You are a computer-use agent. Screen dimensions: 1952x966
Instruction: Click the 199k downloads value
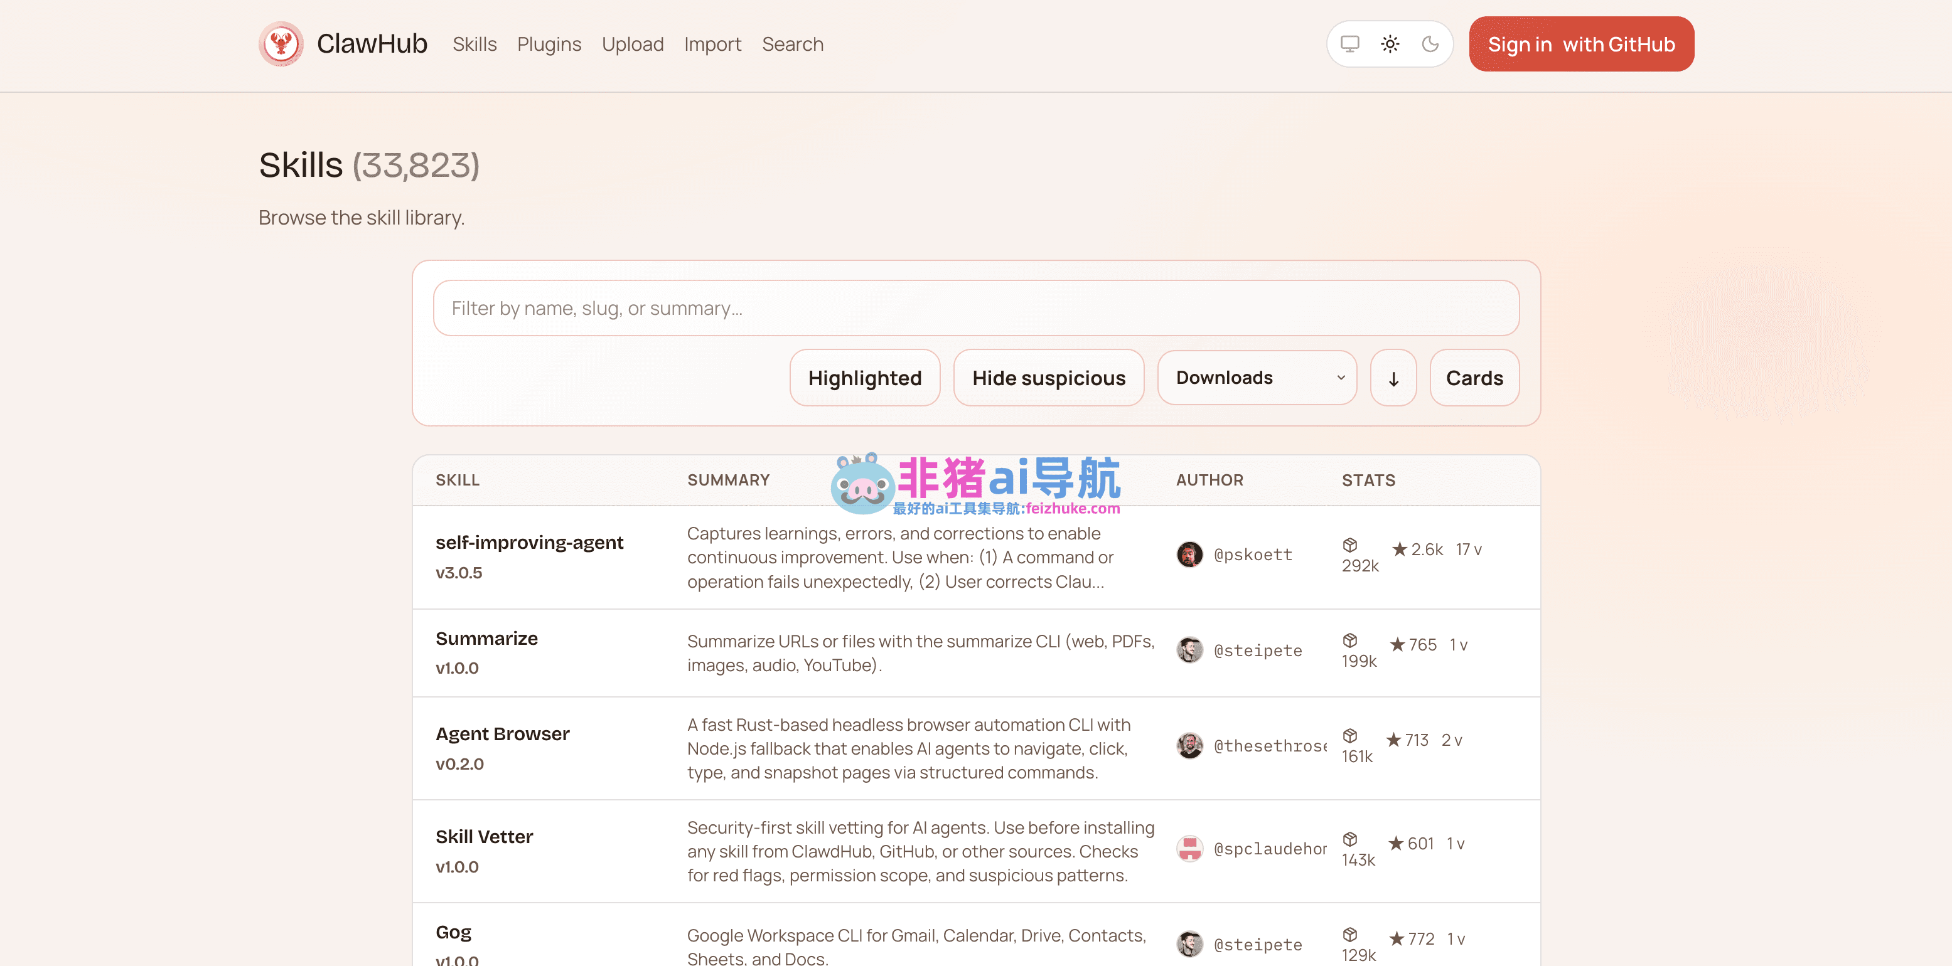(x=1359, y=661)
